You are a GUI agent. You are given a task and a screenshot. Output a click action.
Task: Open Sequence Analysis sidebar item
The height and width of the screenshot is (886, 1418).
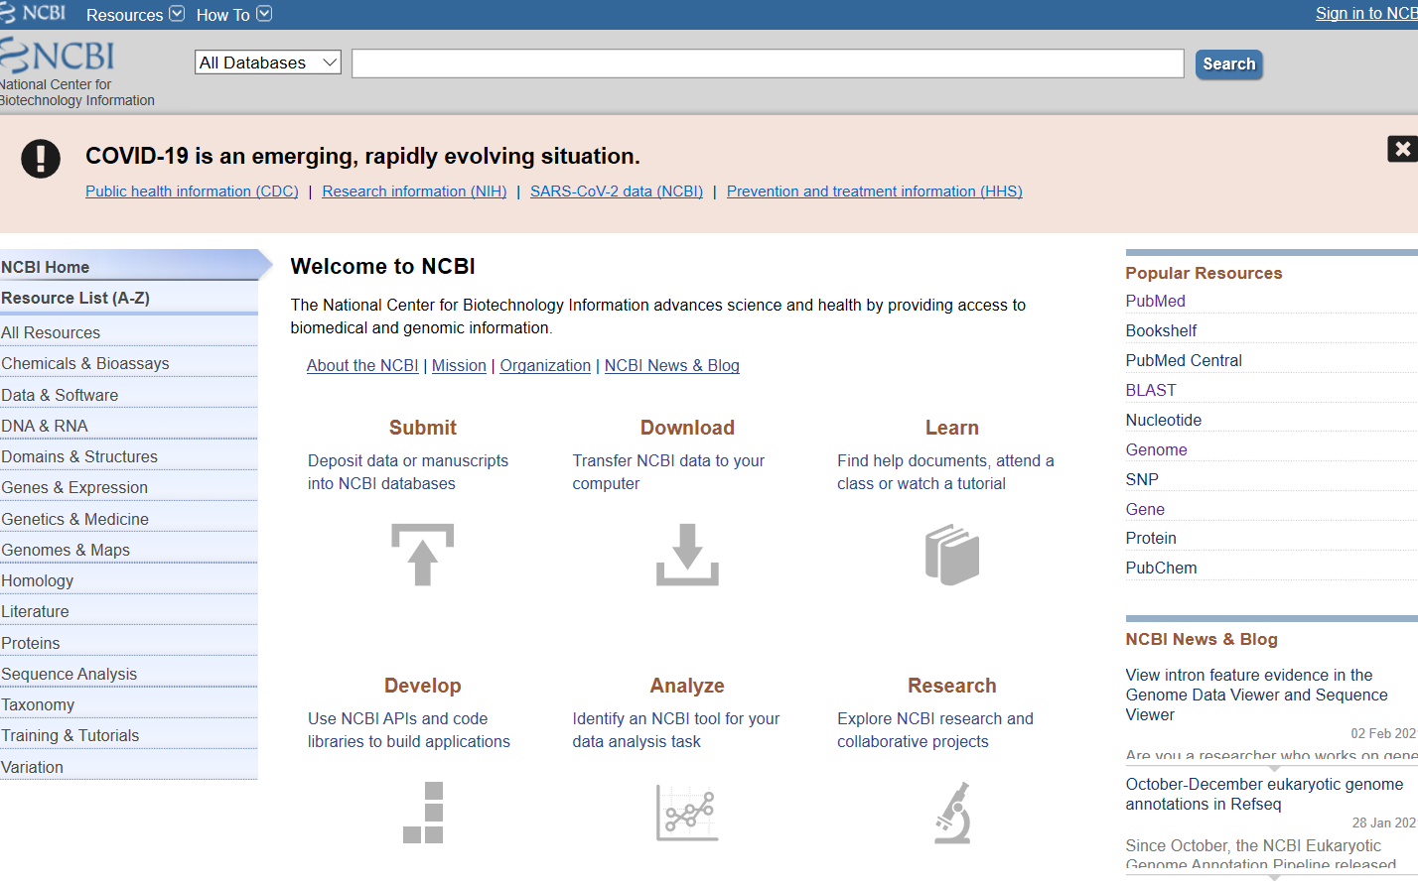[129, 674]
